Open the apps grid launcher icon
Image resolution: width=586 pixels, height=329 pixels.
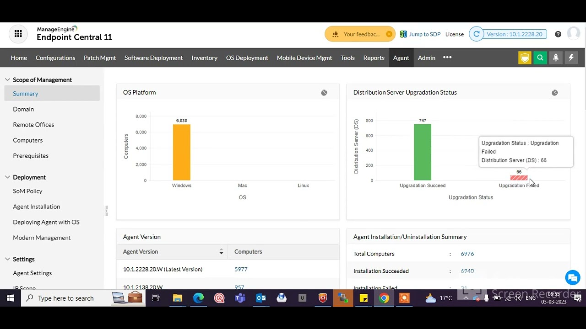pos(18,34)
